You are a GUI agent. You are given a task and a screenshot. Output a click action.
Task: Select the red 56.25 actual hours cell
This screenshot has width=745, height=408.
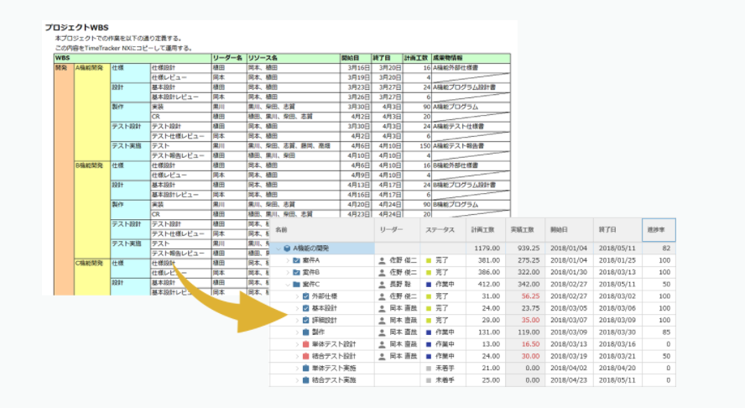coord(525,296)
